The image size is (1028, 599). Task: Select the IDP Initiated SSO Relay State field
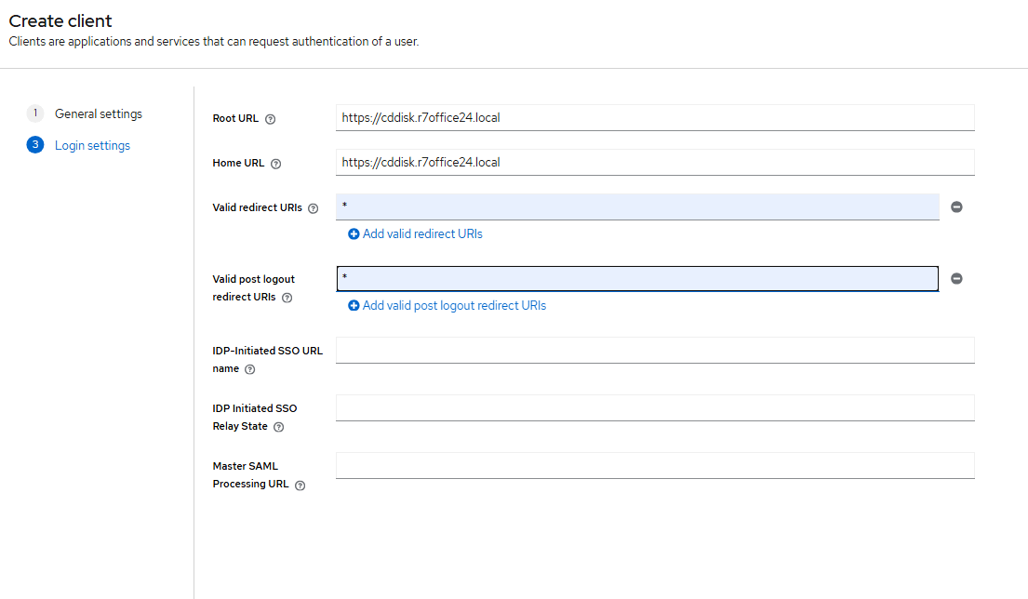point(655,408)
